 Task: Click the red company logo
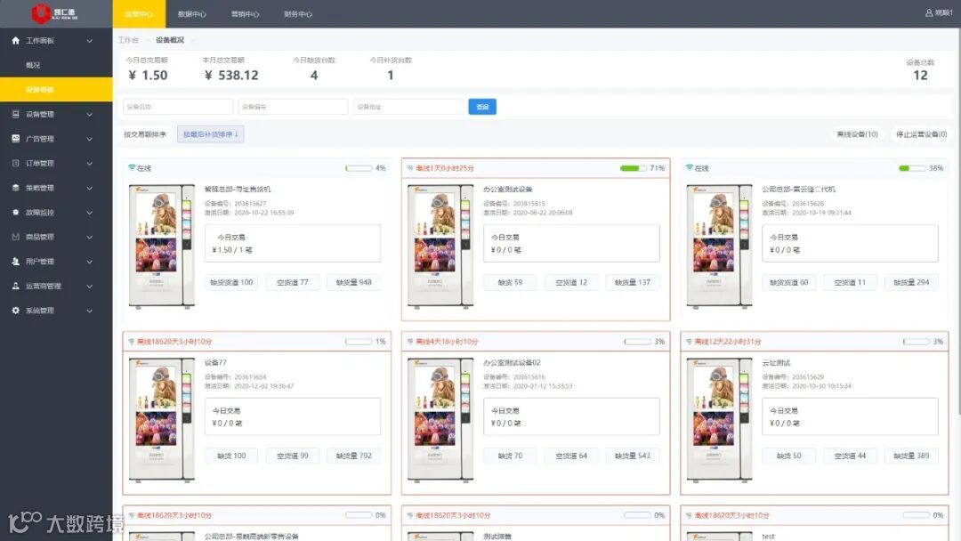pos(41,12)
